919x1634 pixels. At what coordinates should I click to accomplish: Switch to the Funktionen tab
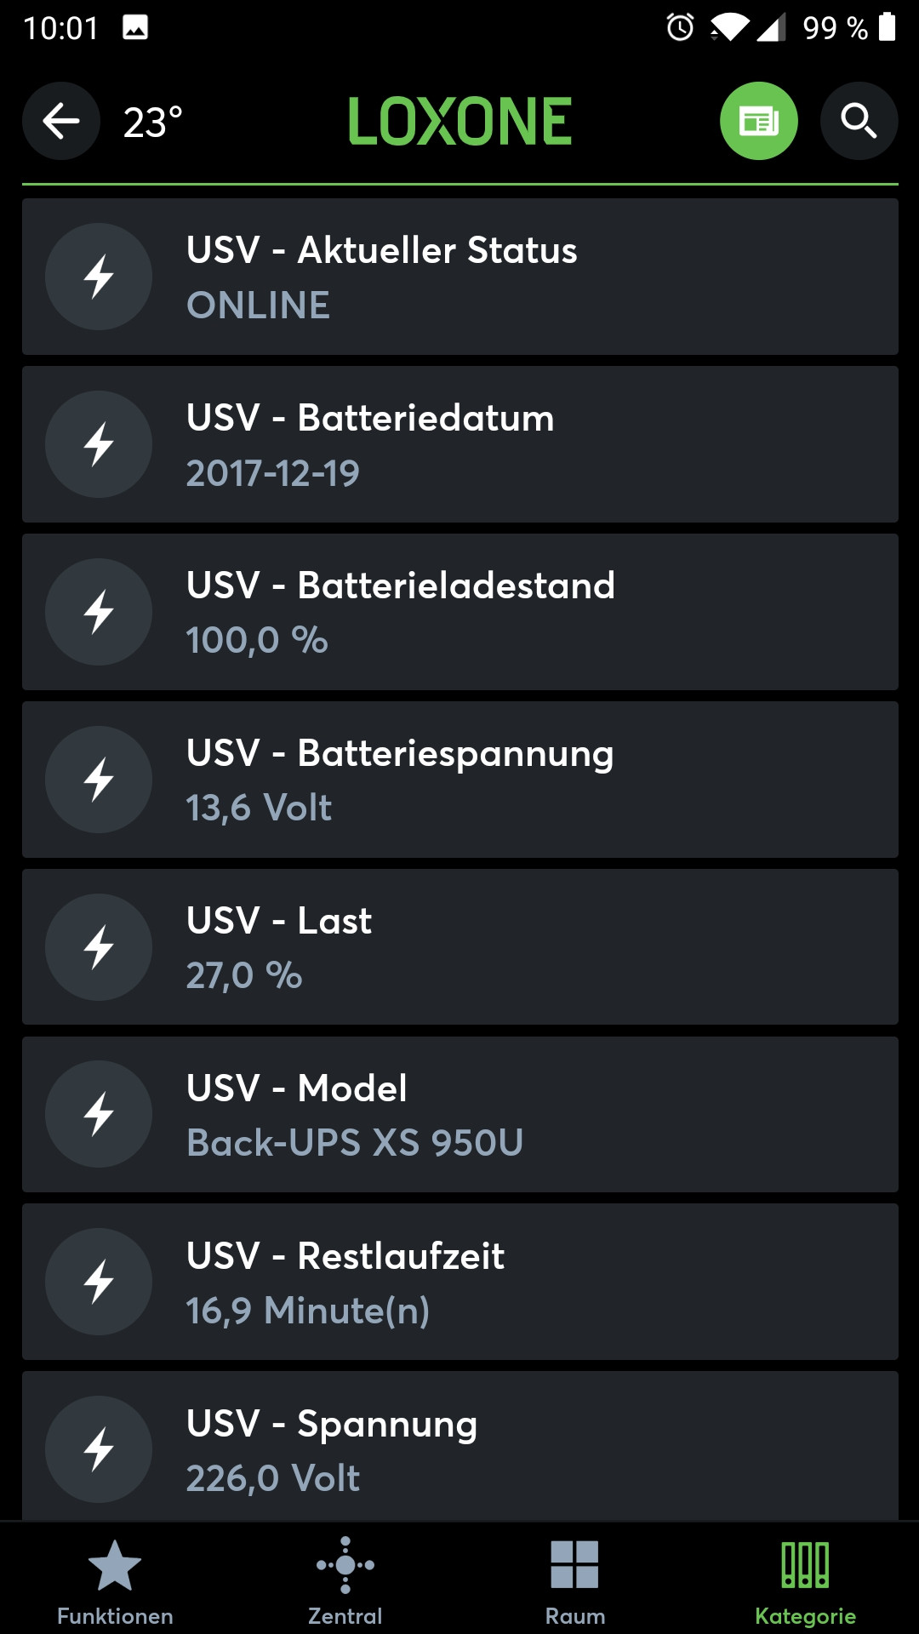click(115, 1581)
